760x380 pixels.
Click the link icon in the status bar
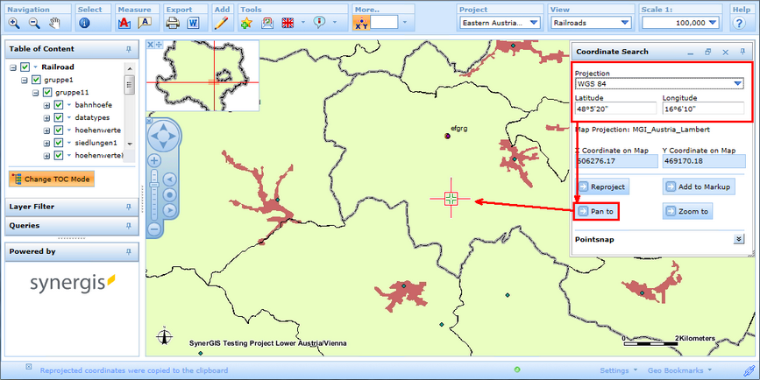click(749, 370)
